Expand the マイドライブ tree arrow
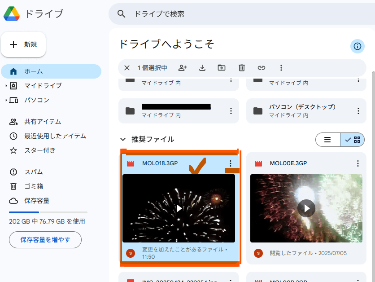Screen dimensions: 375x282 click(6, 86)
